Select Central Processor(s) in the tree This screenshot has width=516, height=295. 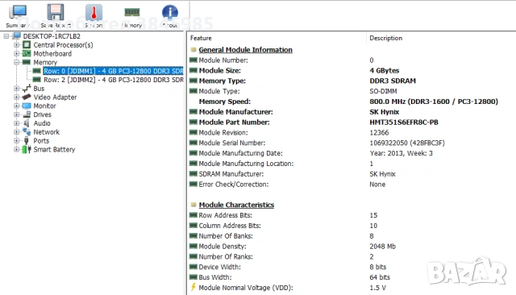[x=63, y=44]
